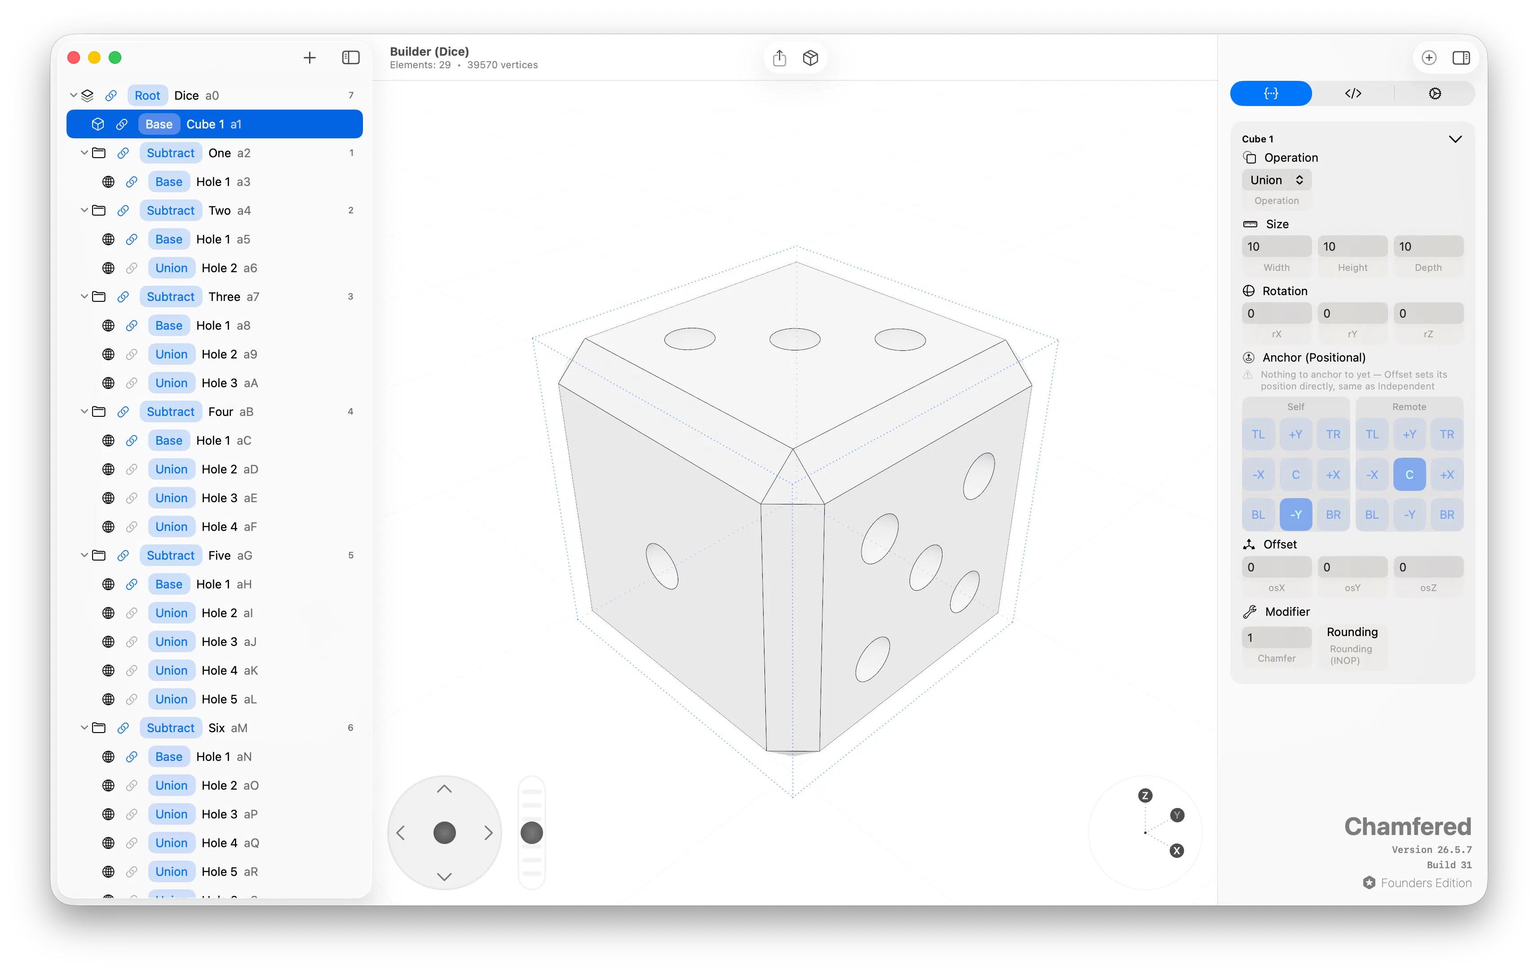Screen dimensions: 1538x972
Task: Collapse the Root Dice tree node
Action: coord(74,95)
